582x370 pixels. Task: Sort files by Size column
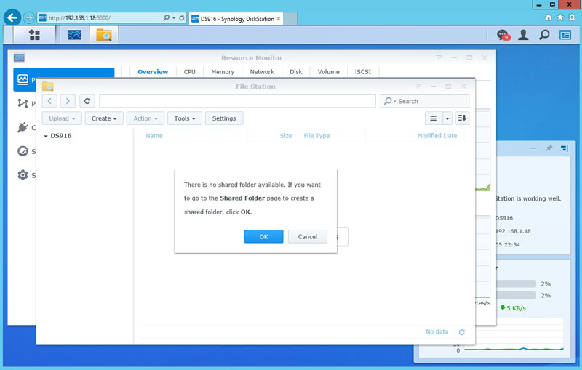285,136
